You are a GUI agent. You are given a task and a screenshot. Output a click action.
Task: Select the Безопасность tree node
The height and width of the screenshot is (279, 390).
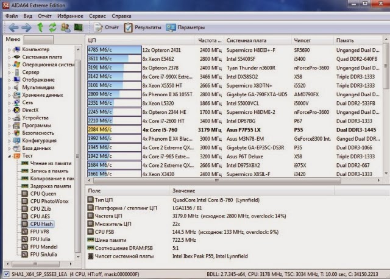(x=38, y=133)
